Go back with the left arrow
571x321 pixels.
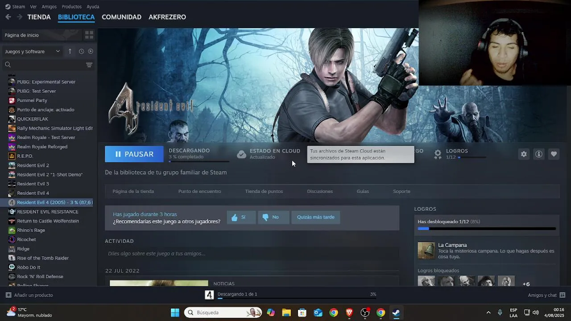[x=8, y=17]
